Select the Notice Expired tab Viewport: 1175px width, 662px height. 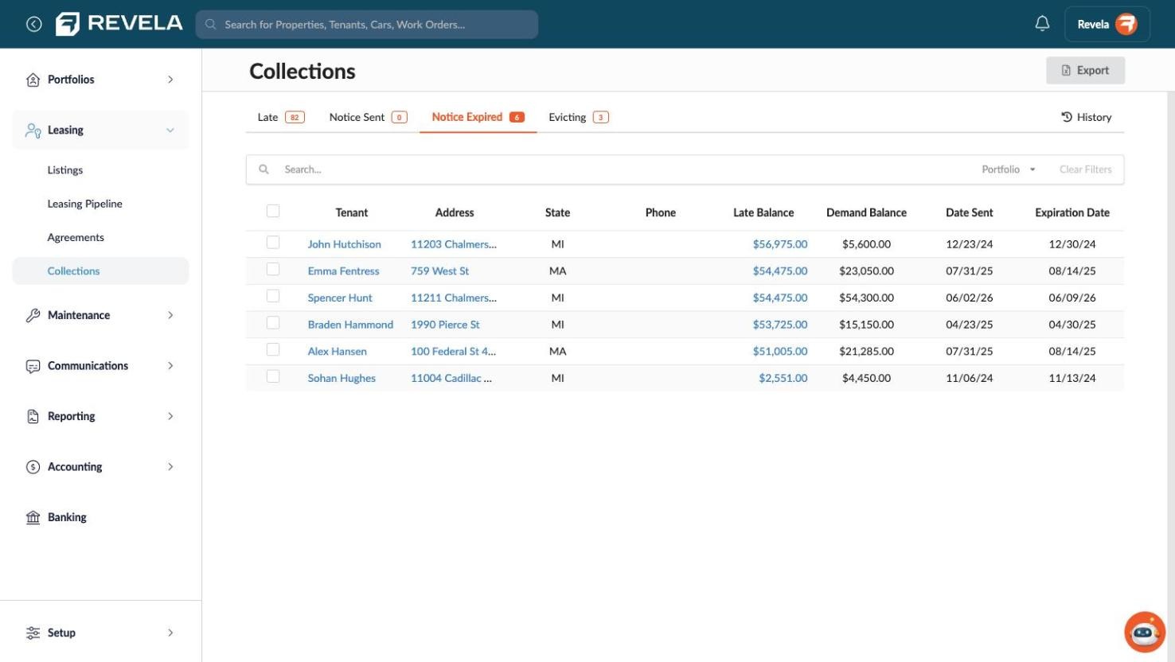coord(478,117)
